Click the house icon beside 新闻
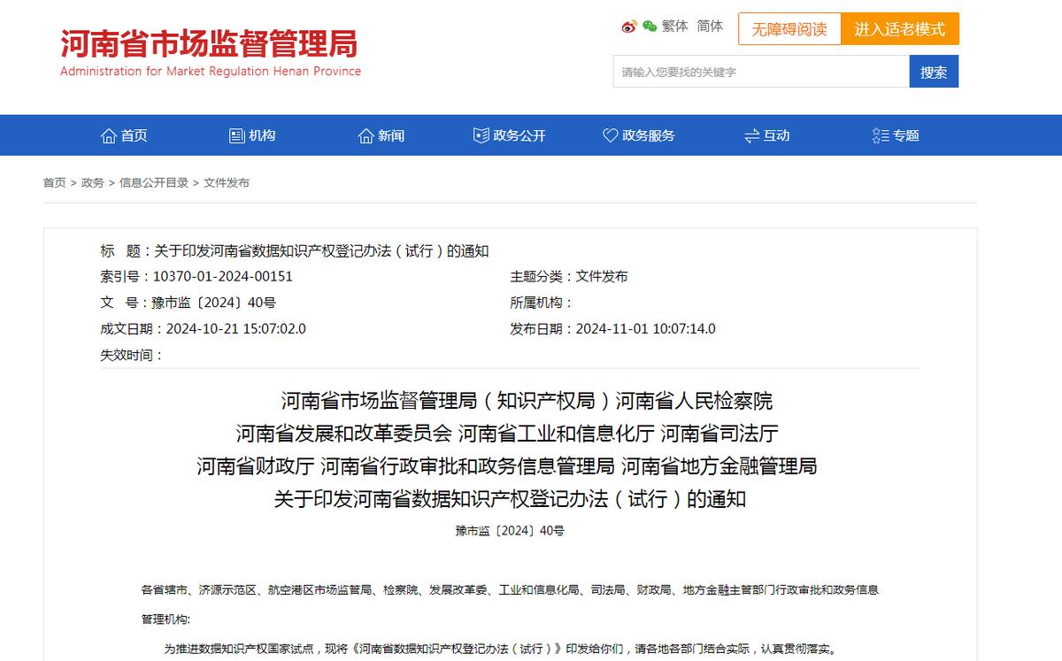The image size is (1062, 661). pos(366,136)
